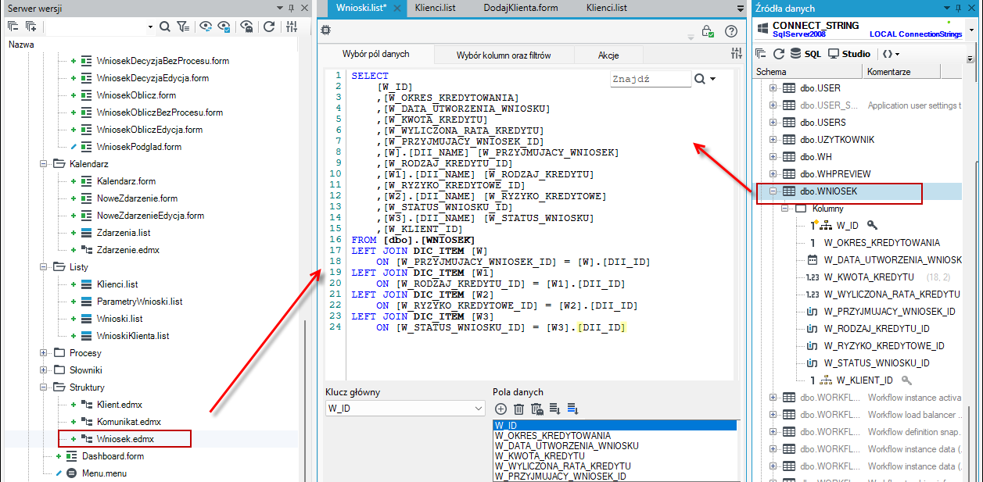Open the help question mark icon
The image size is (983, 482).
(x=731, y=31)
